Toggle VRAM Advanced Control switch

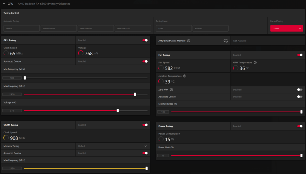[x=145, y=153]
